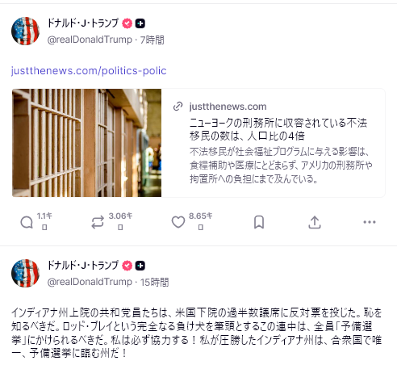Open the three-dot more options menu
Screen dimensions: 397x369
(x=370, y=222)
